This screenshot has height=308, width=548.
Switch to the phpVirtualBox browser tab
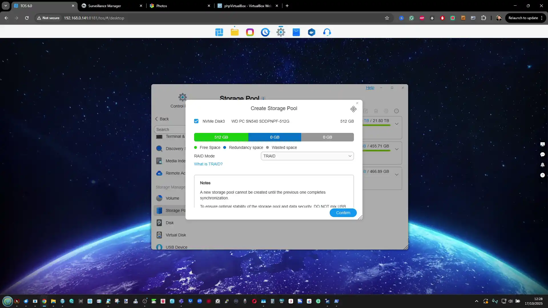click(x=247, y=6)
